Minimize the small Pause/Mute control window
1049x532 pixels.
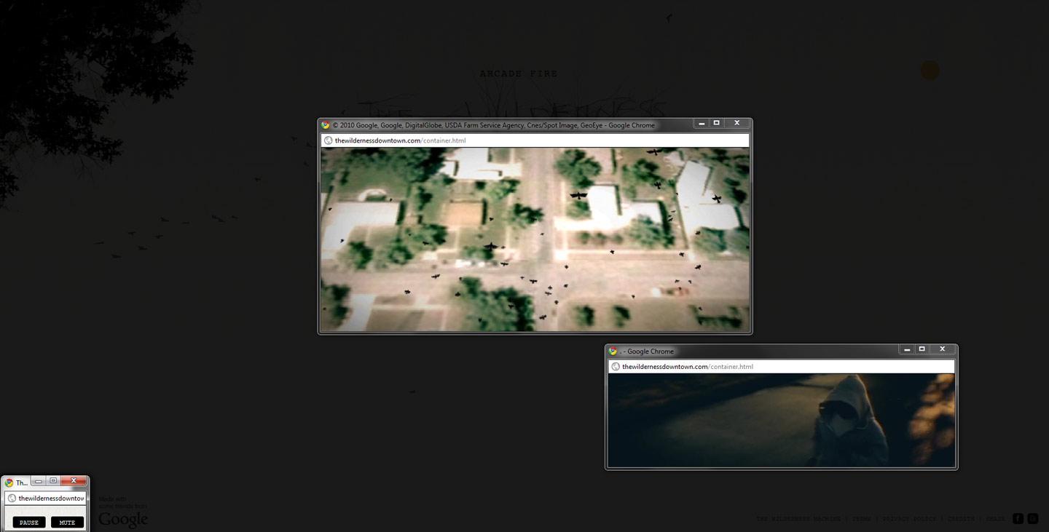[x=39, y=481]
